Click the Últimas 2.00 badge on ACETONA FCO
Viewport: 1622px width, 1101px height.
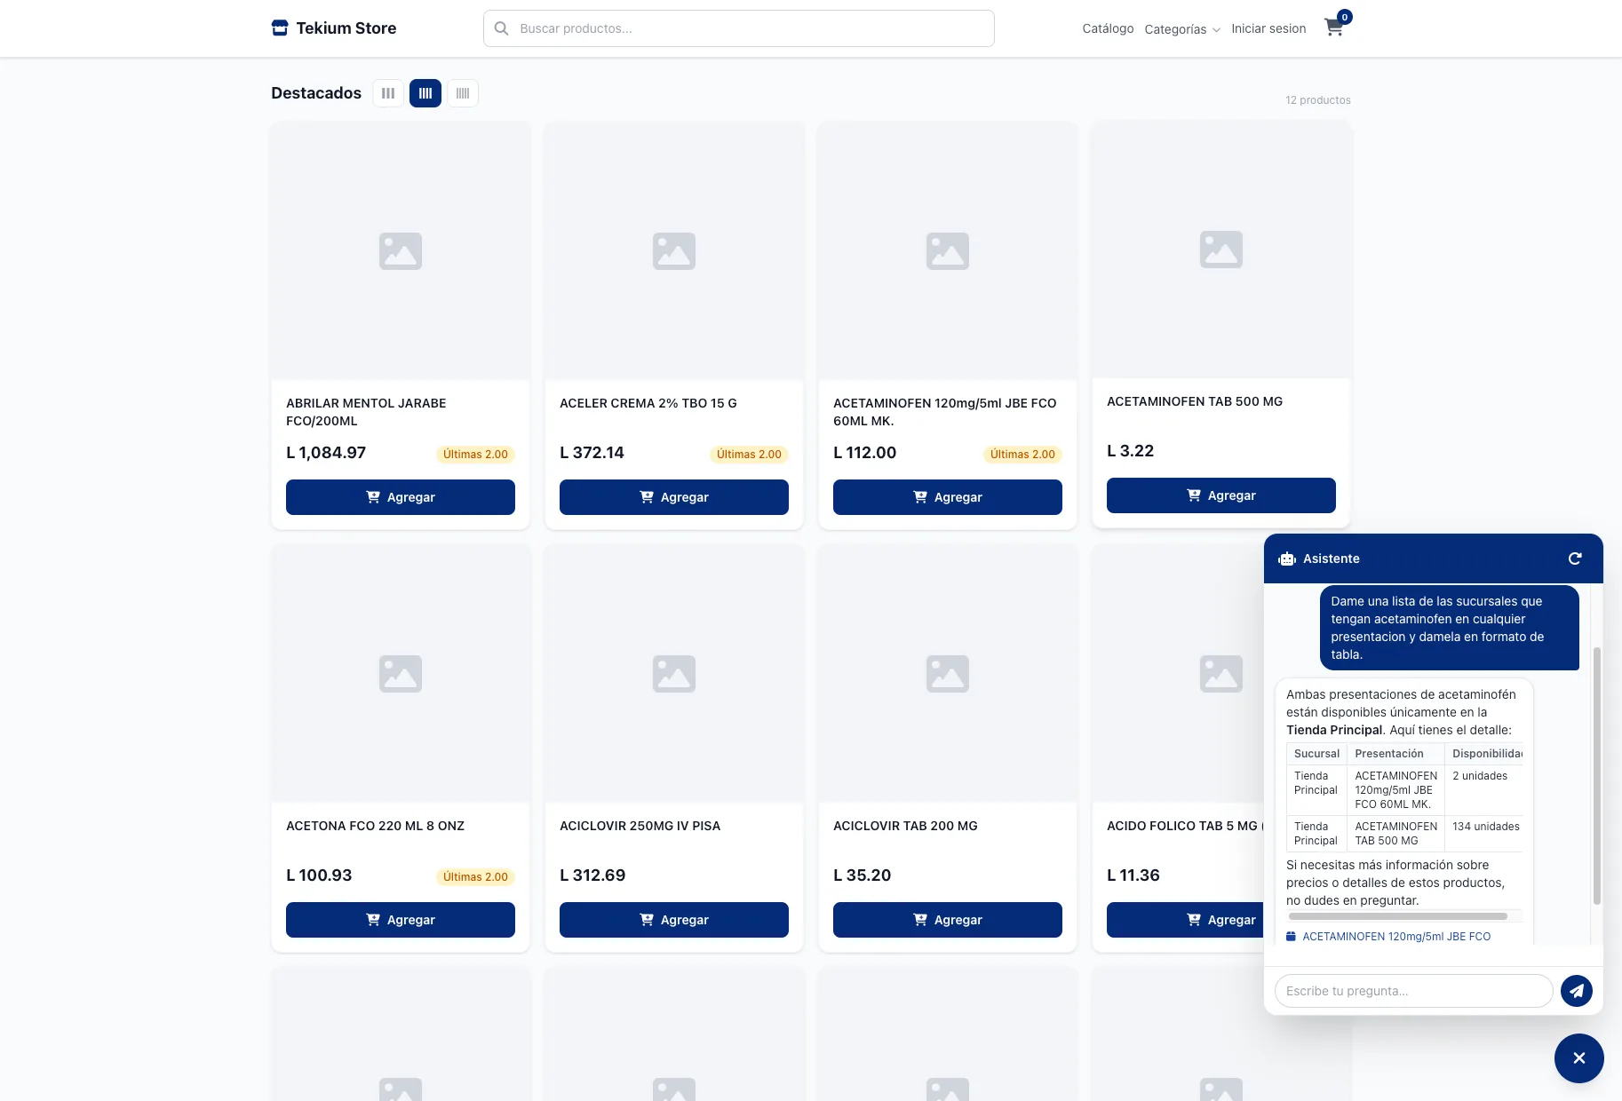click(x=475, y=877)
